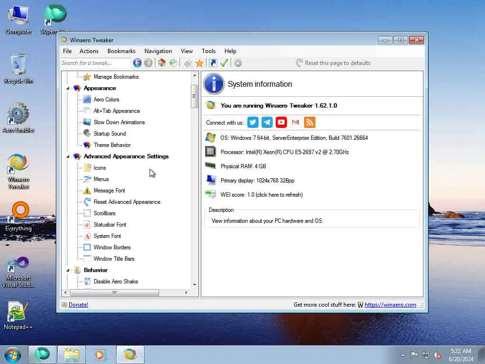This screenshot has width=485, height=364.
Task: Collapse the Appearance tree category
Action: [68, 88]
